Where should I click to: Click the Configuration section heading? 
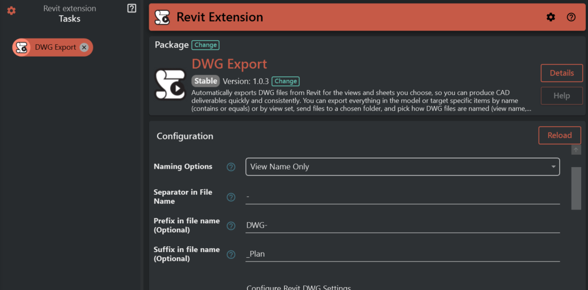point(185,136)
